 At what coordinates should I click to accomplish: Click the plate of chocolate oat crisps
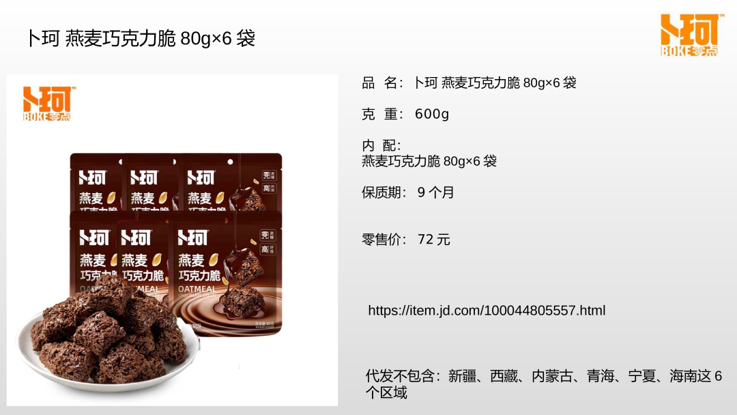pos(108,337)
